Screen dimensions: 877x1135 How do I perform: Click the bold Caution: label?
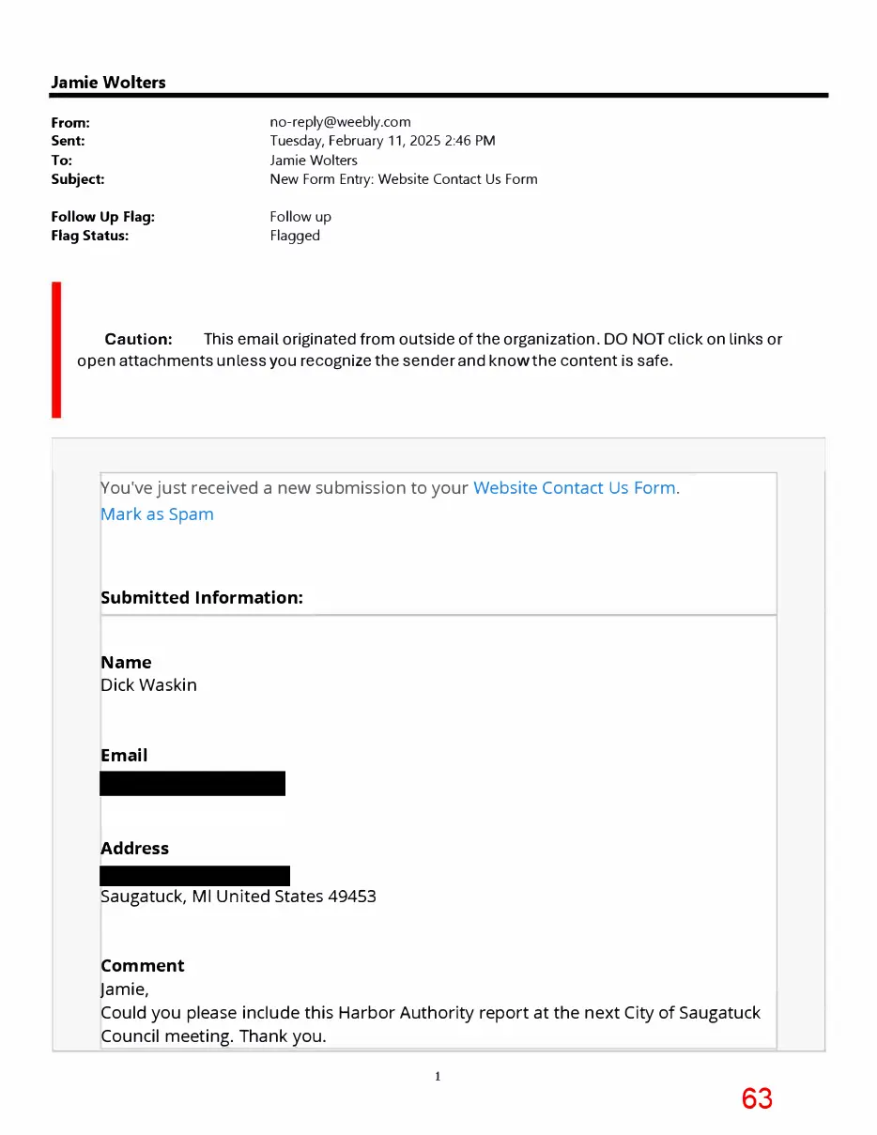click(138, 339)
